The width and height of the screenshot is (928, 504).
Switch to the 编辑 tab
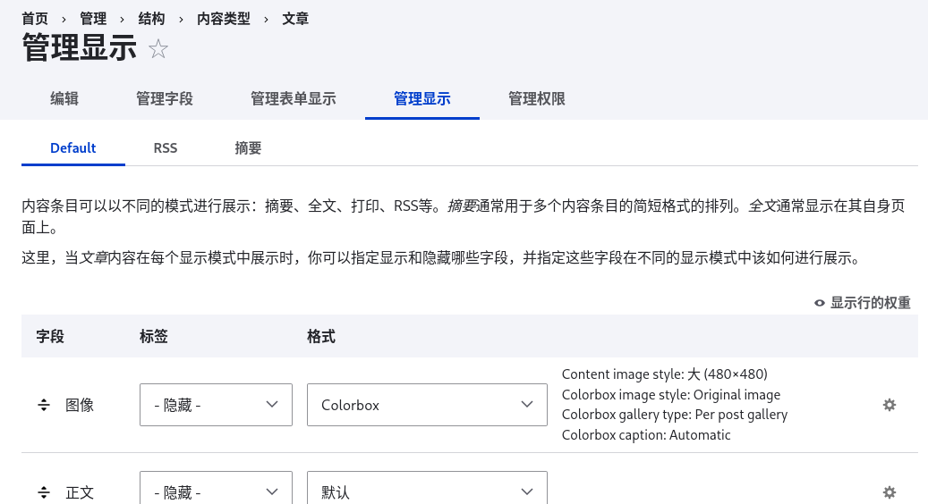tap(64, 99)
